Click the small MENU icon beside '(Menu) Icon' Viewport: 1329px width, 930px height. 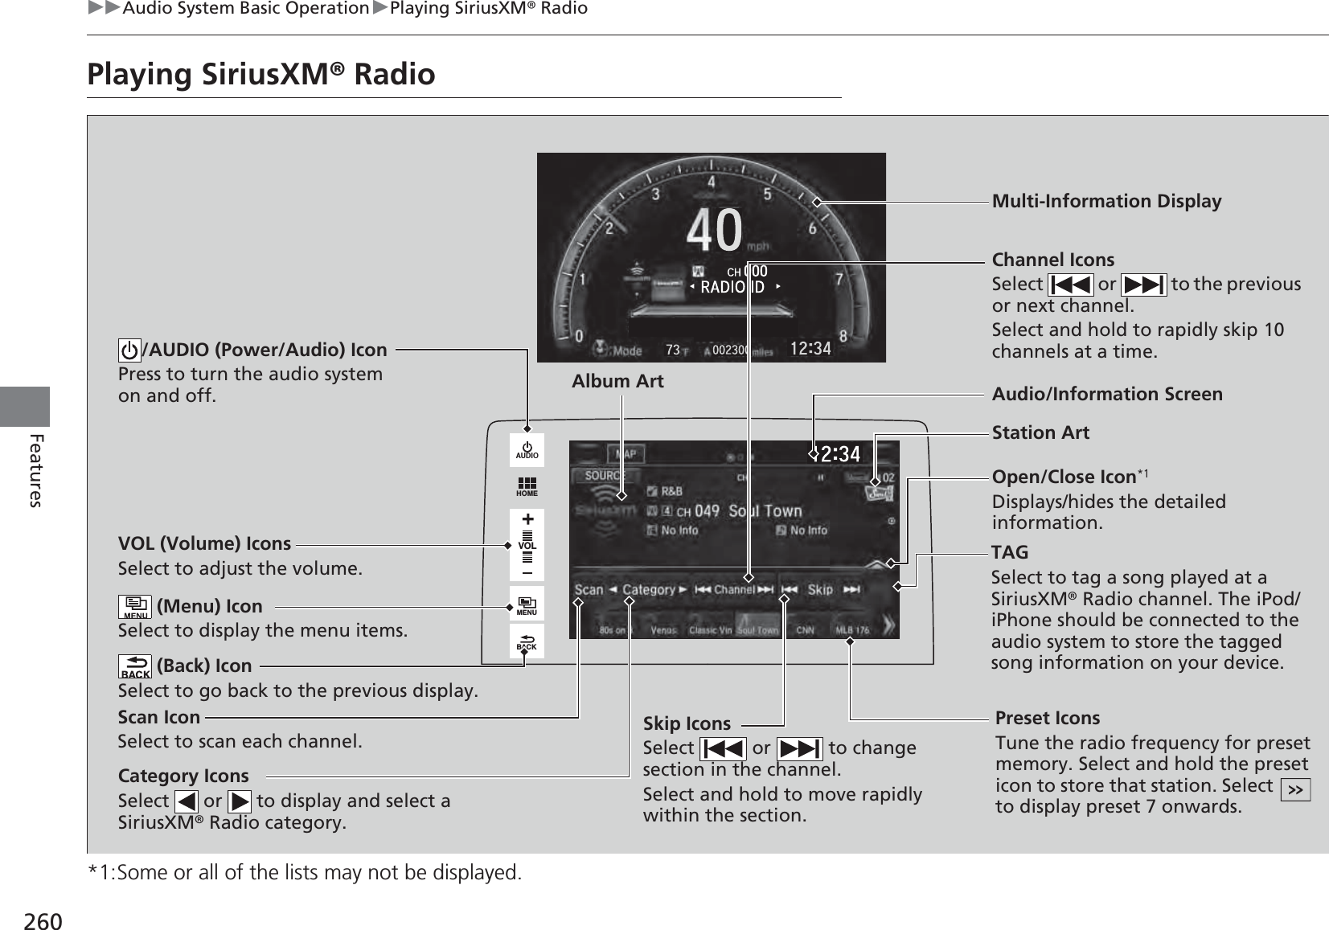pos(134,607)
